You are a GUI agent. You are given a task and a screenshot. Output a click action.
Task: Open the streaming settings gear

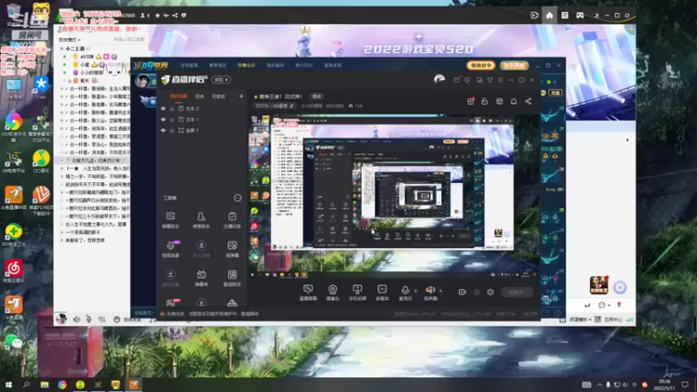(x=491, y=293)
